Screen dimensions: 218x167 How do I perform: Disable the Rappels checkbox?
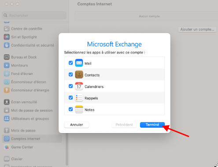coord(70,98)
